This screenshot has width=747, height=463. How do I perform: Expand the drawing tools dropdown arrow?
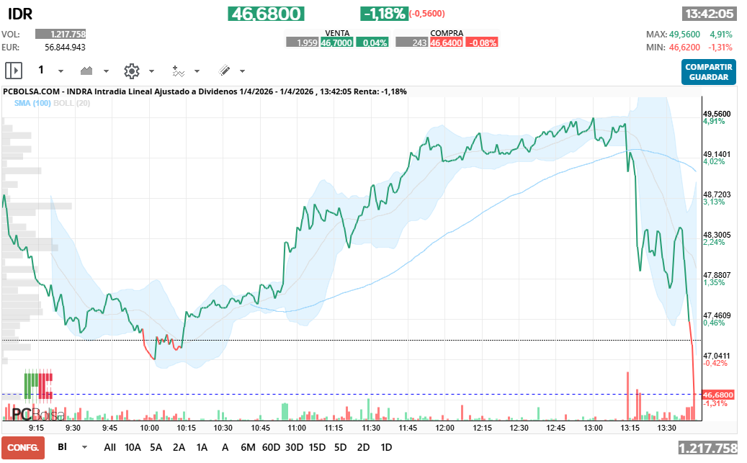point(242,71)
